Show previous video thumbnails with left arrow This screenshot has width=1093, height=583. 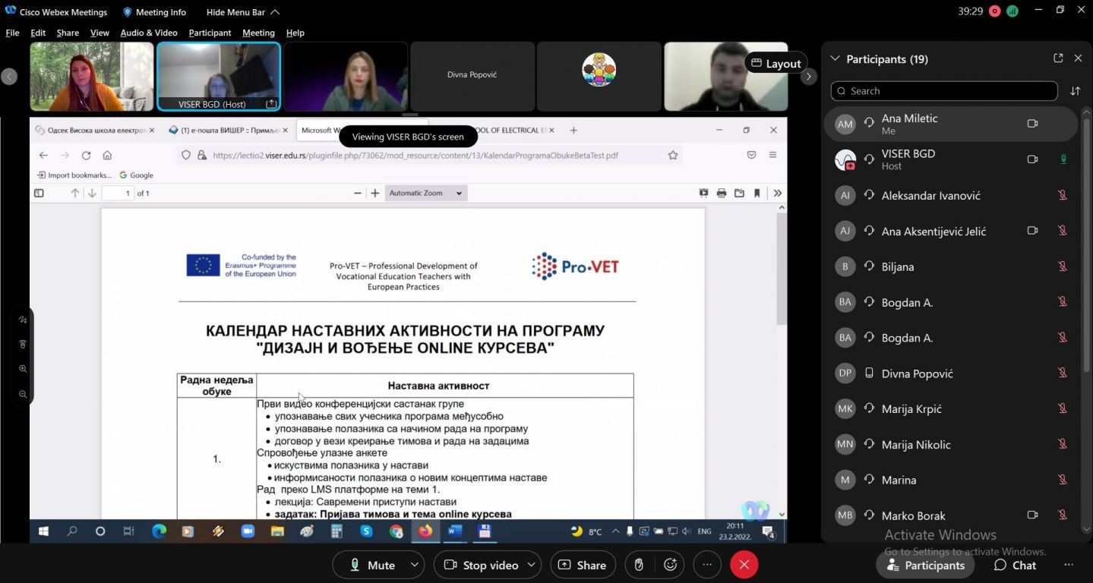coord(9,76)
